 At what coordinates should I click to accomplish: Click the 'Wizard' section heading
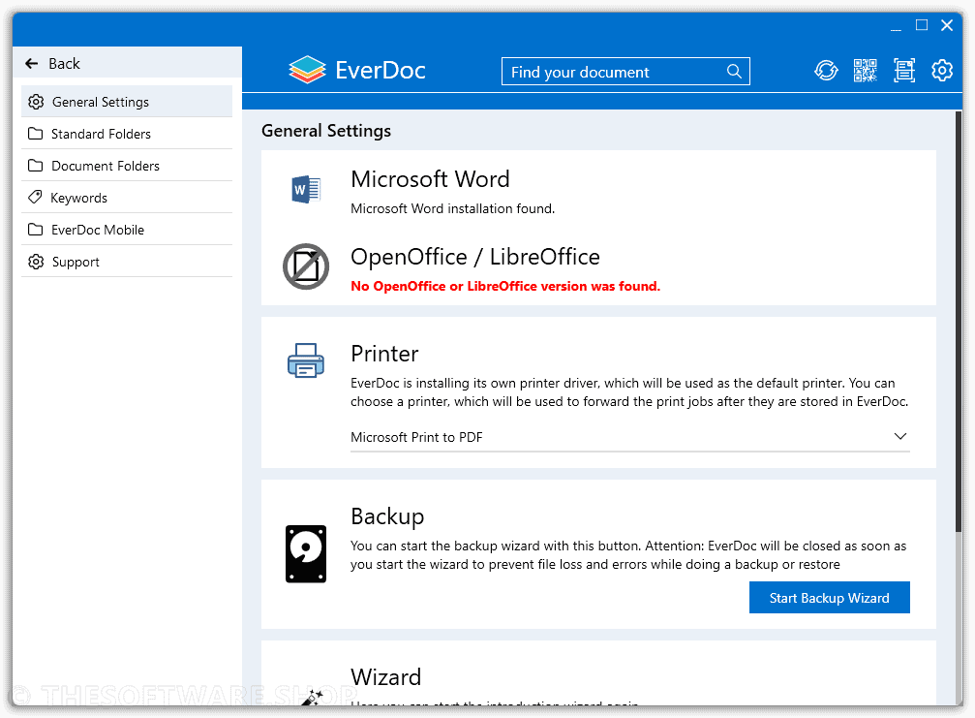(386, 677)
